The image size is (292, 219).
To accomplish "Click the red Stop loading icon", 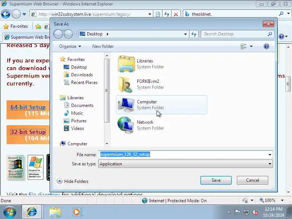I will (176, 14).
